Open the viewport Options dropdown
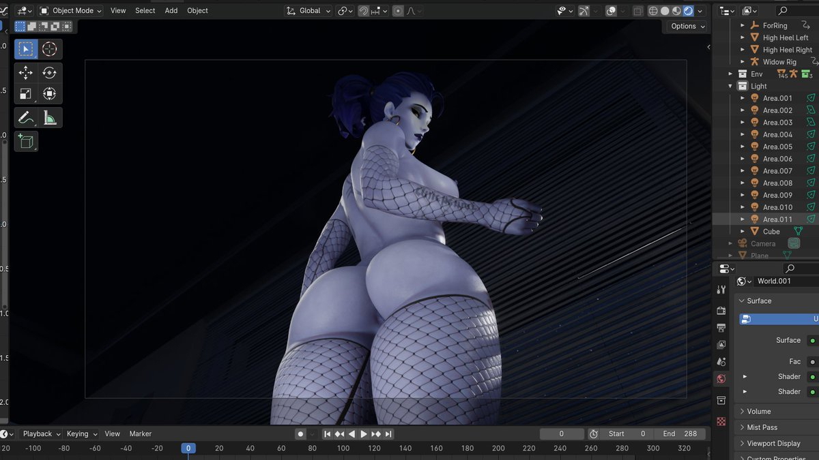This screenshot has width=819, height=460. pyautogui.click(x=687, y=26)
